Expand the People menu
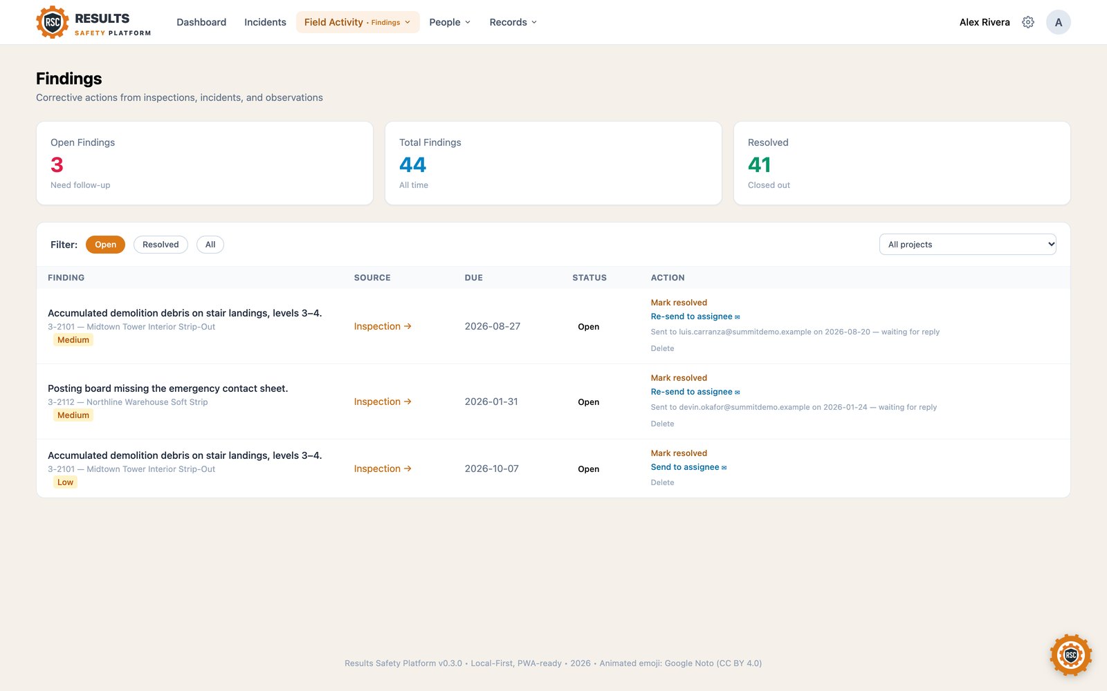 450,22
